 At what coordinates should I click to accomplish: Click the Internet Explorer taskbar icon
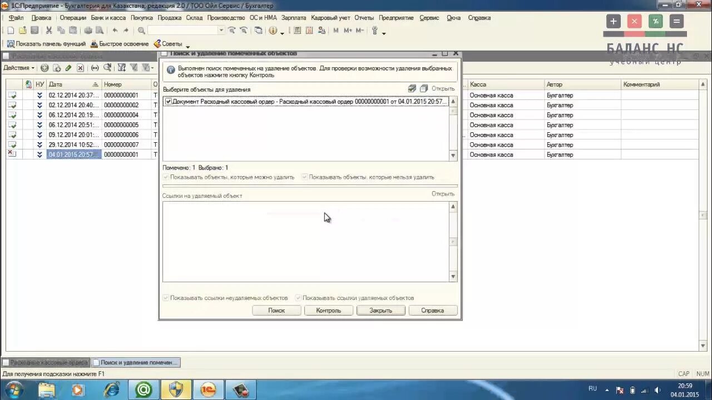coord(112,390)
